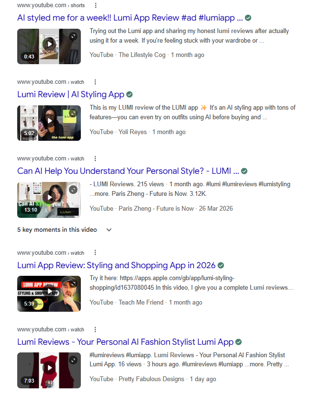
Task: Expand '5 key moments in this video'
Action: (x=65, y=230)
